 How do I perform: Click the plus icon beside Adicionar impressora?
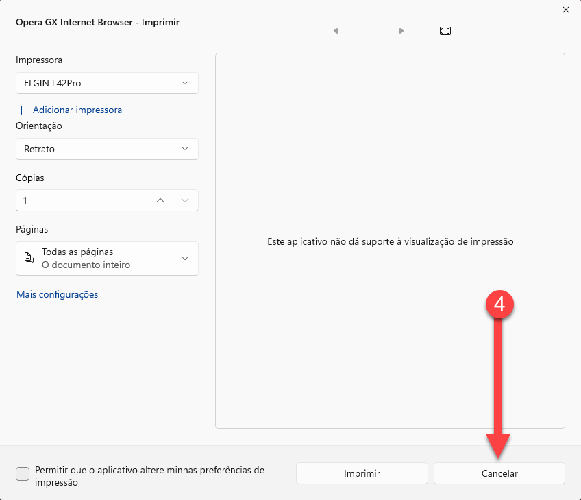coord(21,110)
